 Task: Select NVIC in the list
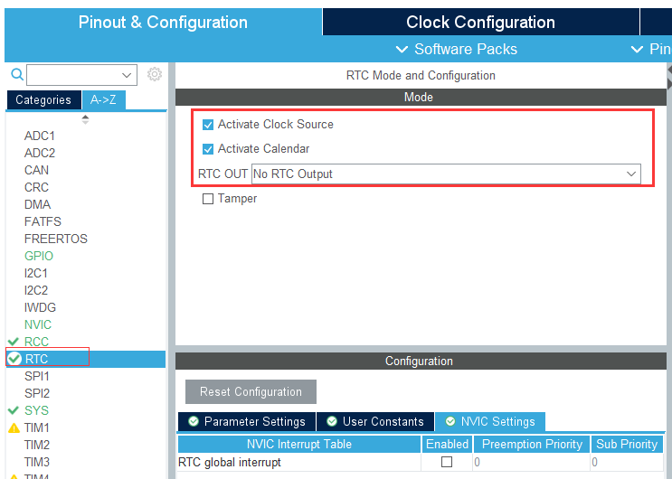click(38, 324)
